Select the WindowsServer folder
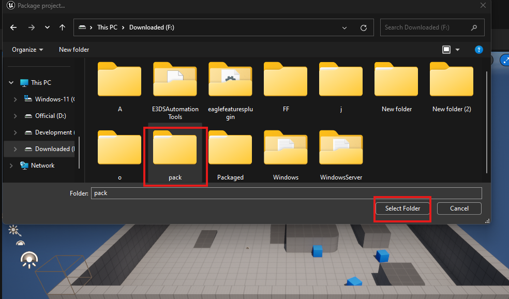Screen dimensions: 509x299 click(341, 156)
